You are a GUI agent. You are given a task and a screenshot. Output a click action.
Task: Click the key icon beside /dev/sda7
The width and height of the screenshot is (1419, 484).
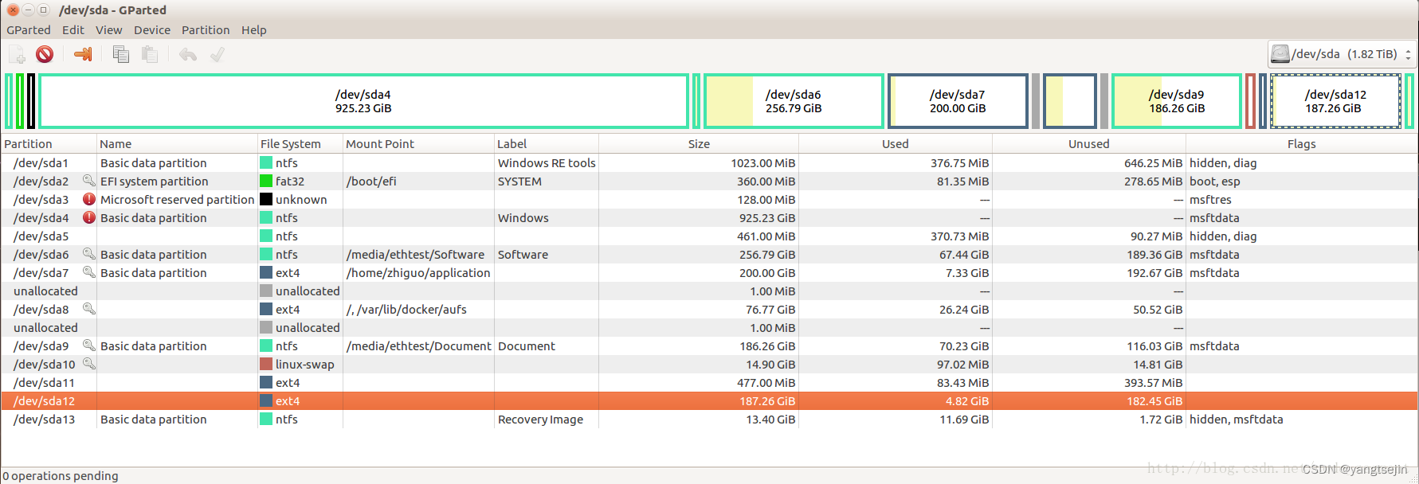89,272
